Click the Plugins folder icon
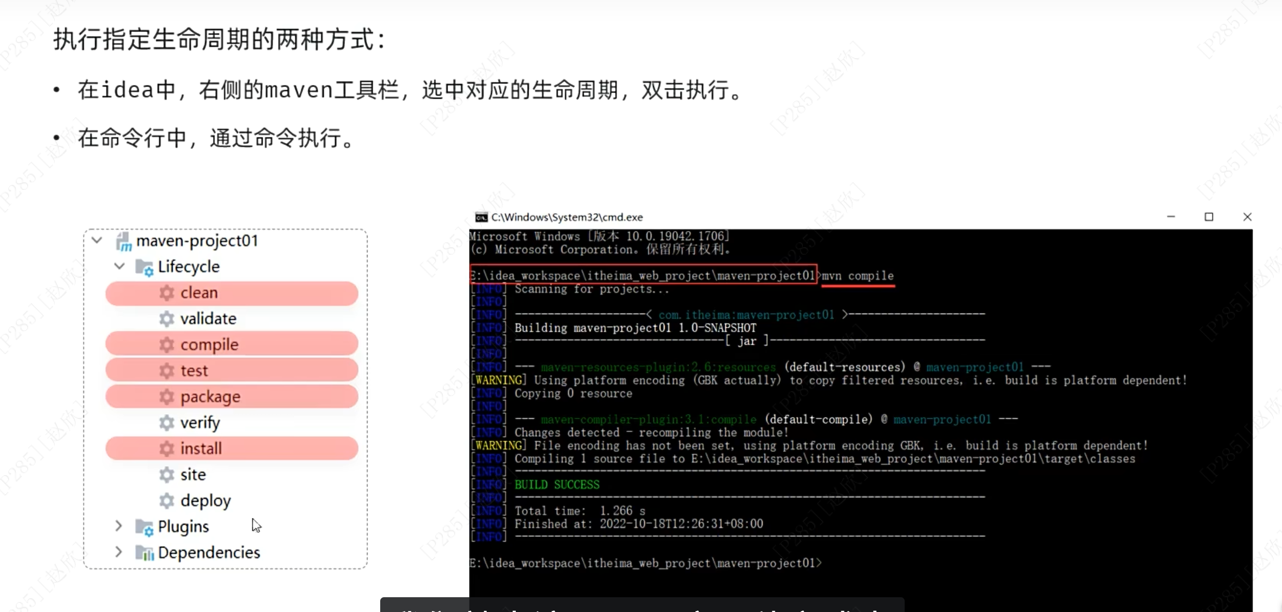Viewport: 1282px width, 612px height. (x=144, y=527)
